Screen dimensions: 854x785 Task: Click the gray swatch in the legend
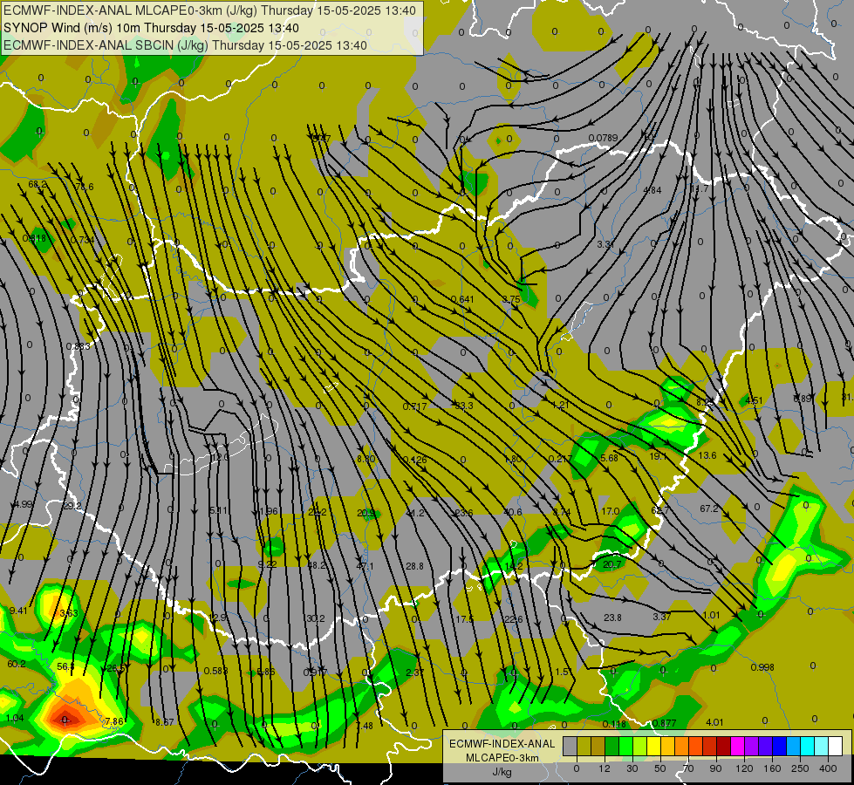[570, 747]
